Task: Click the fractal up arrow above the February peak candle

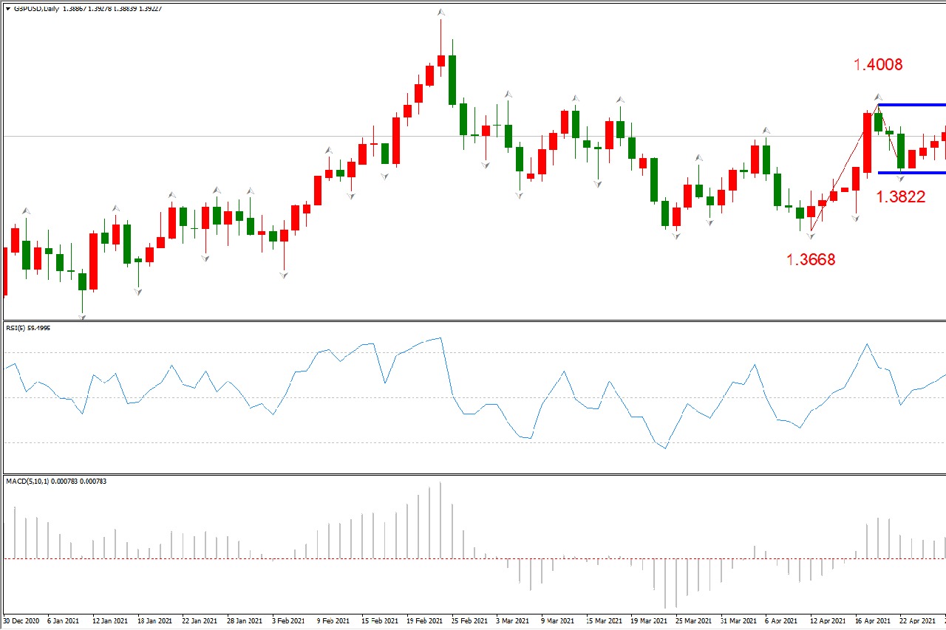Action: (440, 13)
